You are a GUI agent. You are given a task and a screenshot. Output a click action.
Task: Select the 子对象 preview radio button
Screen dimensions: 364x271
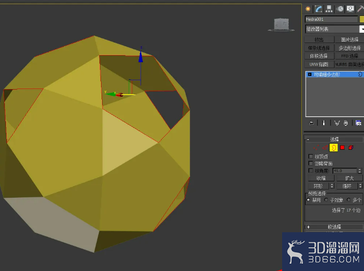(x=326, y=200)
